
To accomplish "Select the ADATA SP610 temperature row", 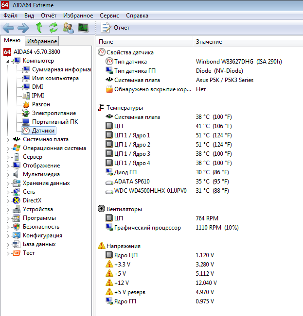I will 167,182.
